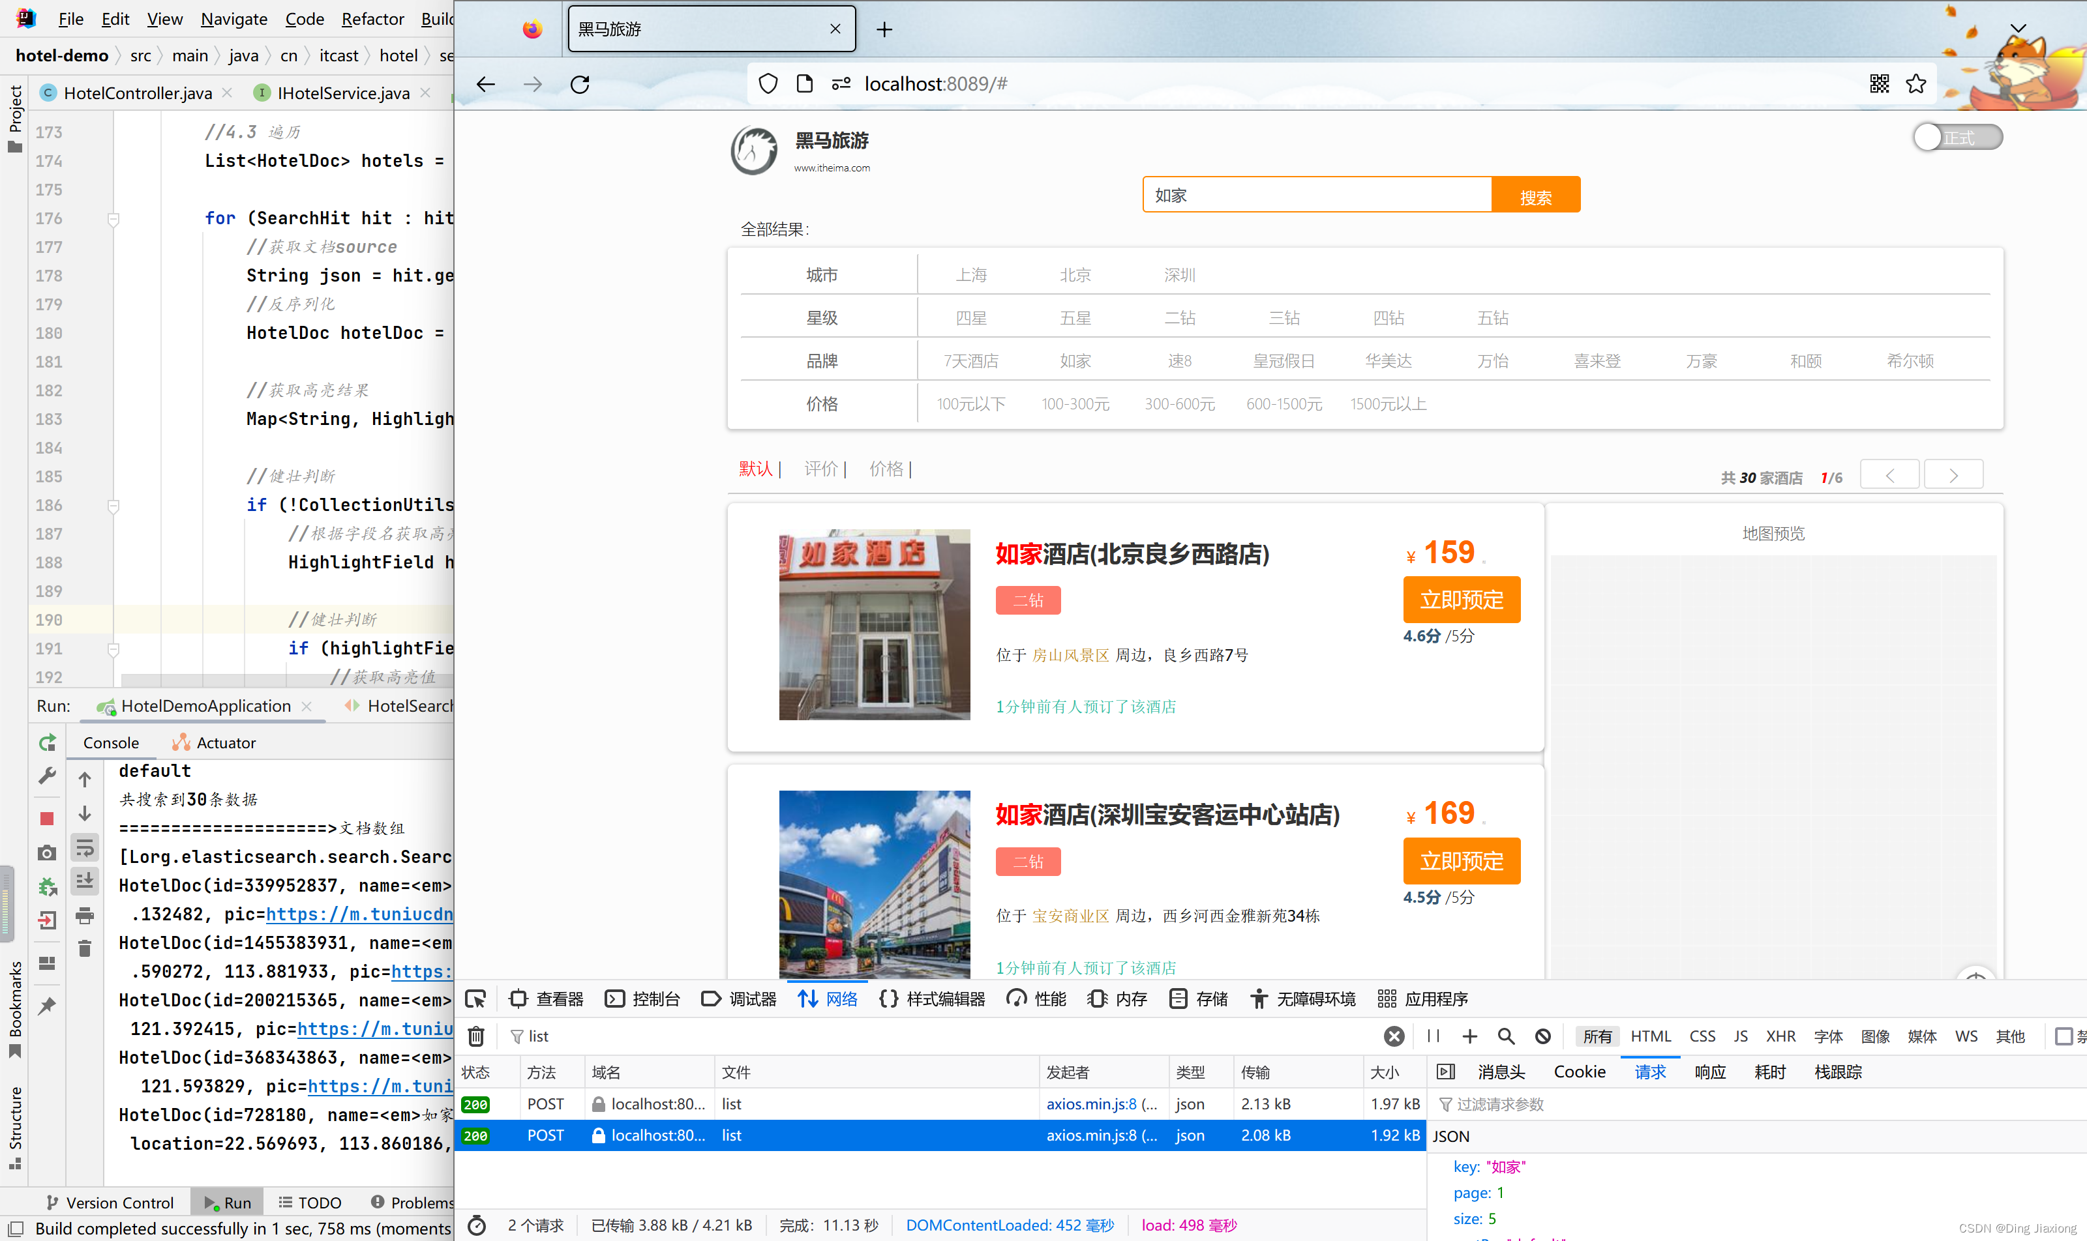This screenshot has height=1241, width=2087.
Task: Open the Navigate menu in IntelliJ
Action: click(x=234, y=18)
